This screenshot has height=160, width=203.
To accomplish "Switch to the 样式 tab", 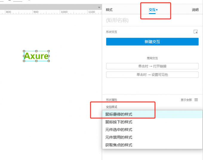I will [109, 10].
